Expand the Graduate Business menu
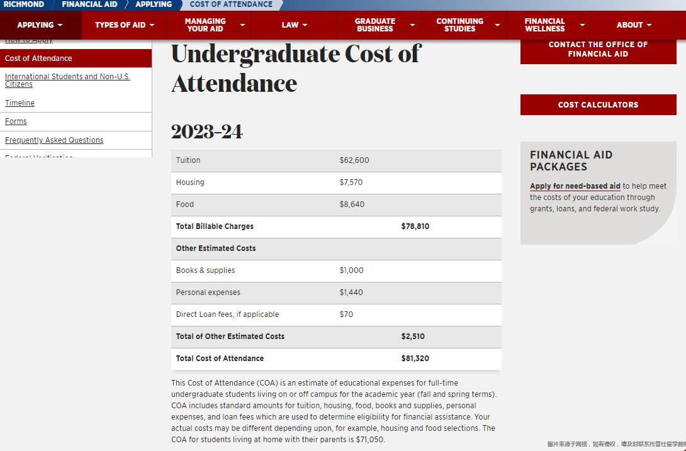686x451 pixels. tap(379, 25)
